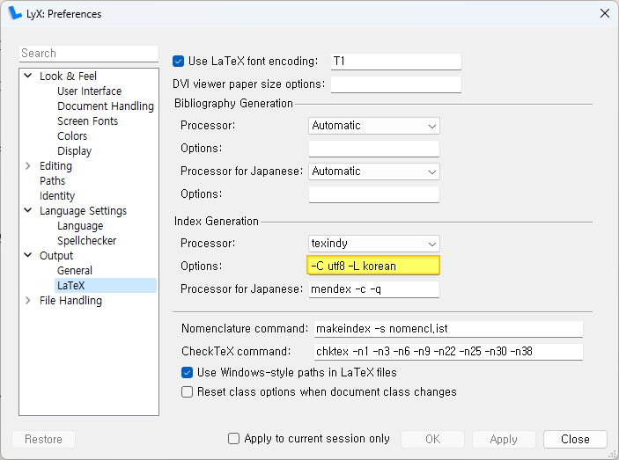The width and height of the screenshot is (619, 460).
Task: Open Language preferences sub-item
Action: [x=80, y=226]
